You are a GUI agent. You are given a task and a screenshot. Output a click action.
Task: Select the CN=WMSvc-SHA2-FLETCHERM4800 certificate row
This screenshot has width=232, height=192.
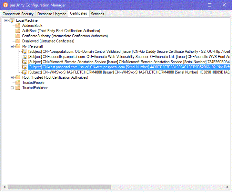pos(129,72)
